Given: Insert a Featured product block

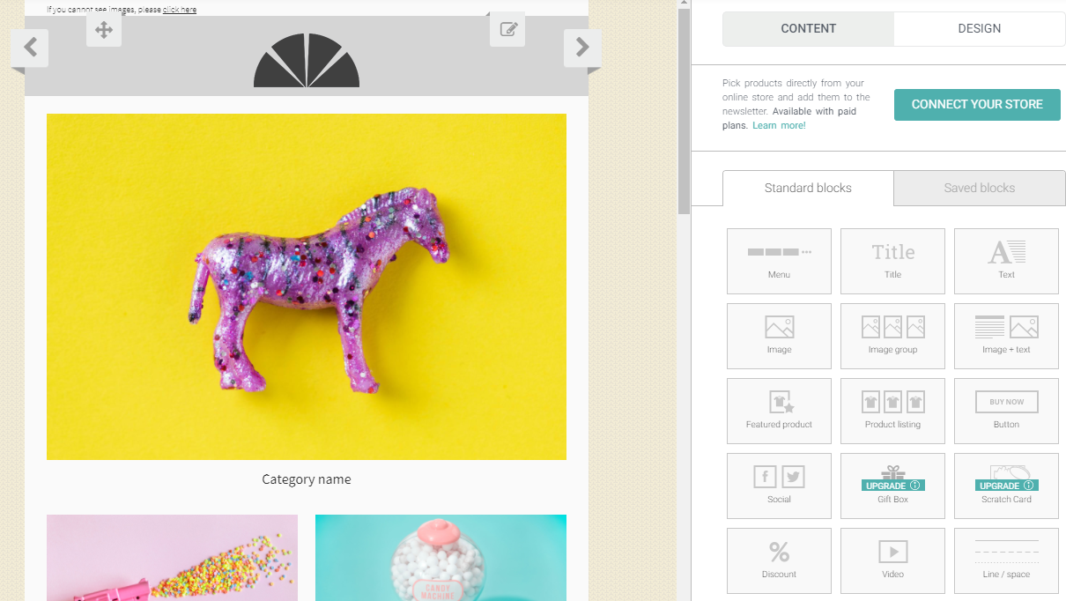Looking at the screenshot, I should coord(779,411).
